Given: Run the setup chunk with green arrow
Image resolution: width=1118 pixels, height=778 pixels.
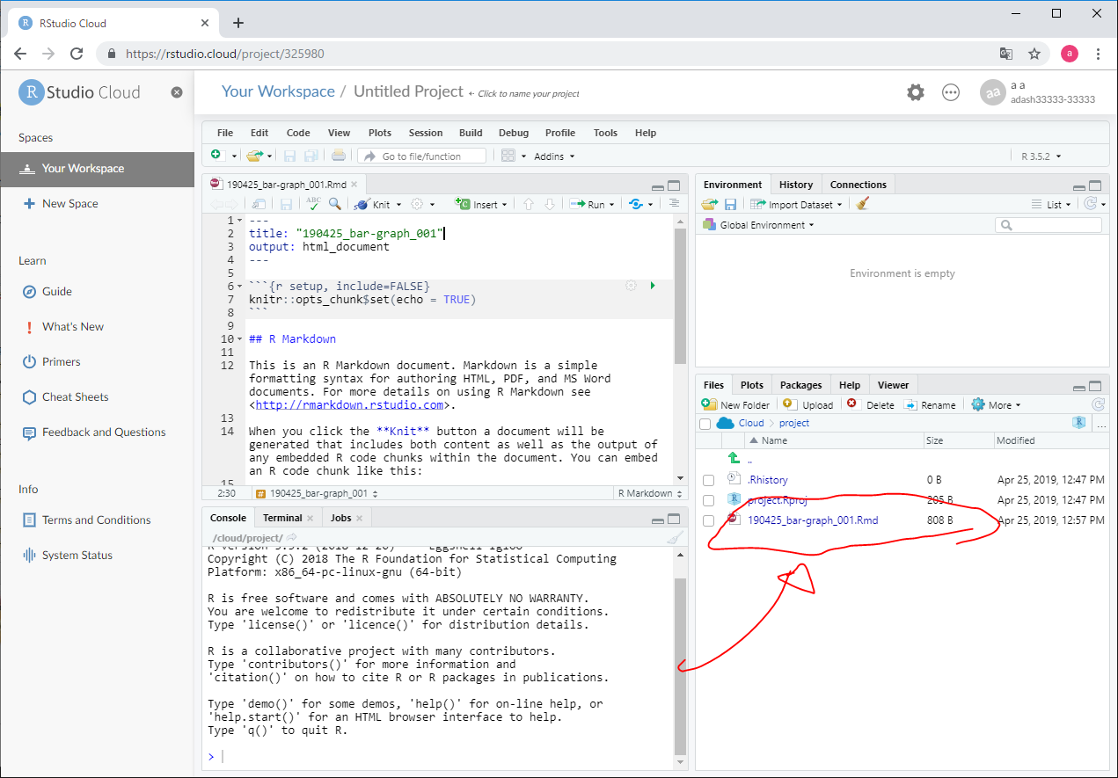Looking at the screenshot, I should point(652,286).
